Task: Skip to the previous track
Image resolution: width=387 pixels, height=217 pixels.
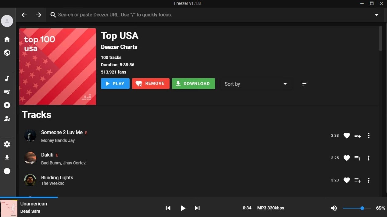Action: (x=168, y=208)
